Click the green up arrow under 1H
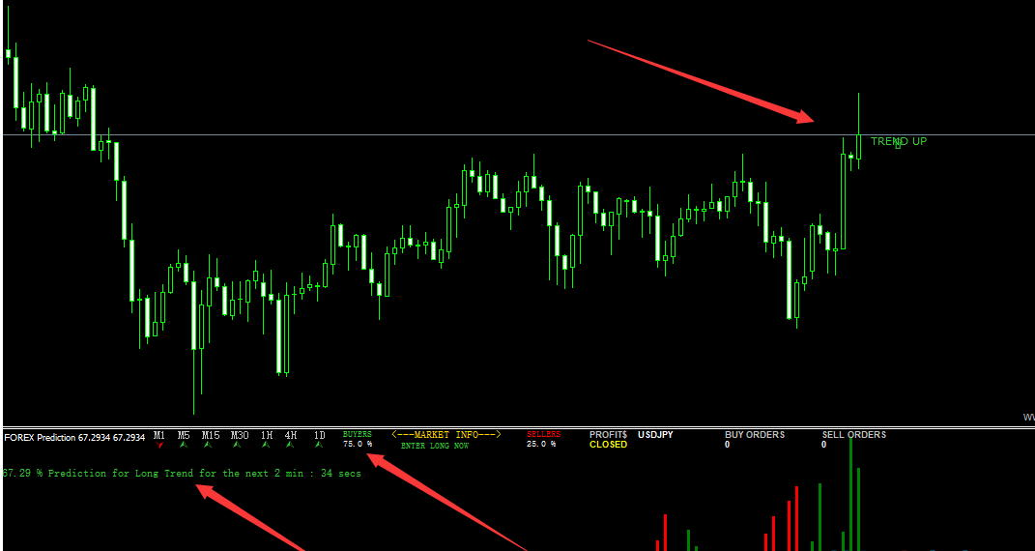The width and height of the screenshot is (1035, 551). (x=266, y=446)
